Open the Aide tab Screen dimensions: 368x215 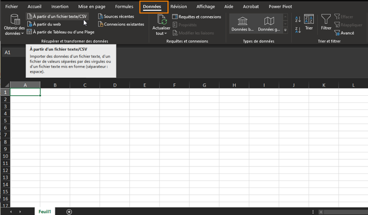point(229,6)
